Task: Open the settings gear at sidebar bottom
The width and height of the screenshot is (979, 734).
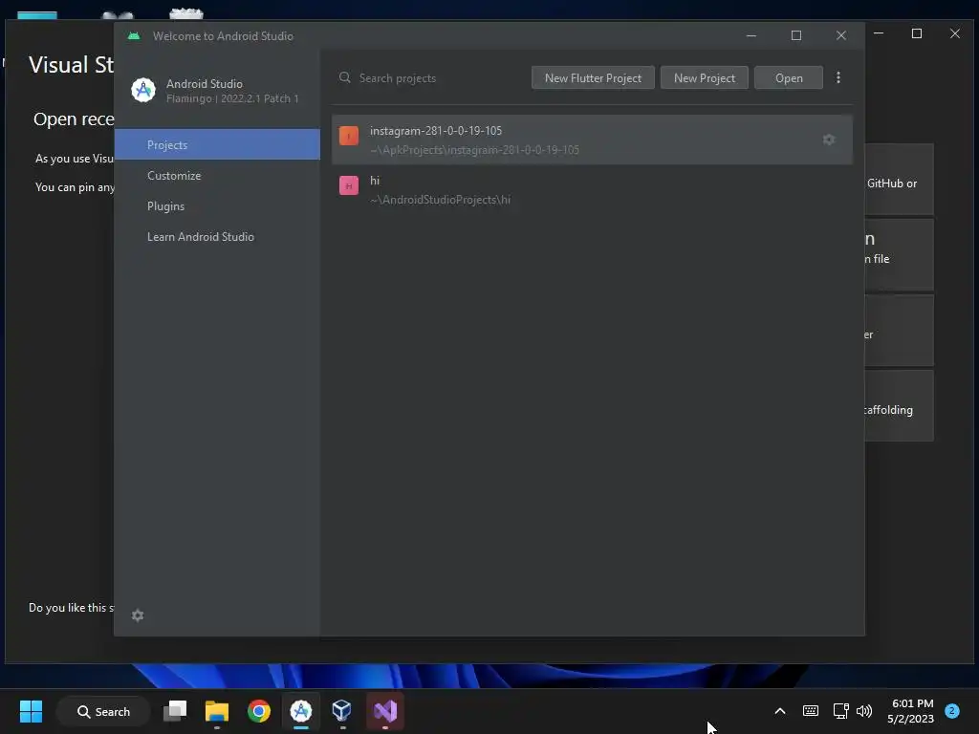Action: pos(138,615)
